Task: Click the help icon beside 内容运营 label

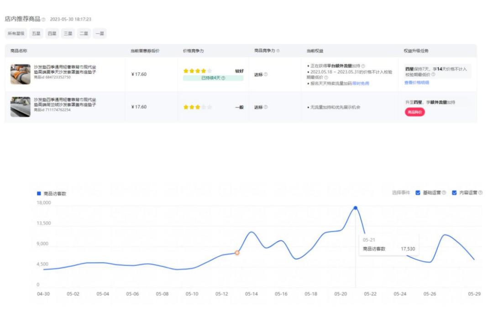Action: pos(481,192)
